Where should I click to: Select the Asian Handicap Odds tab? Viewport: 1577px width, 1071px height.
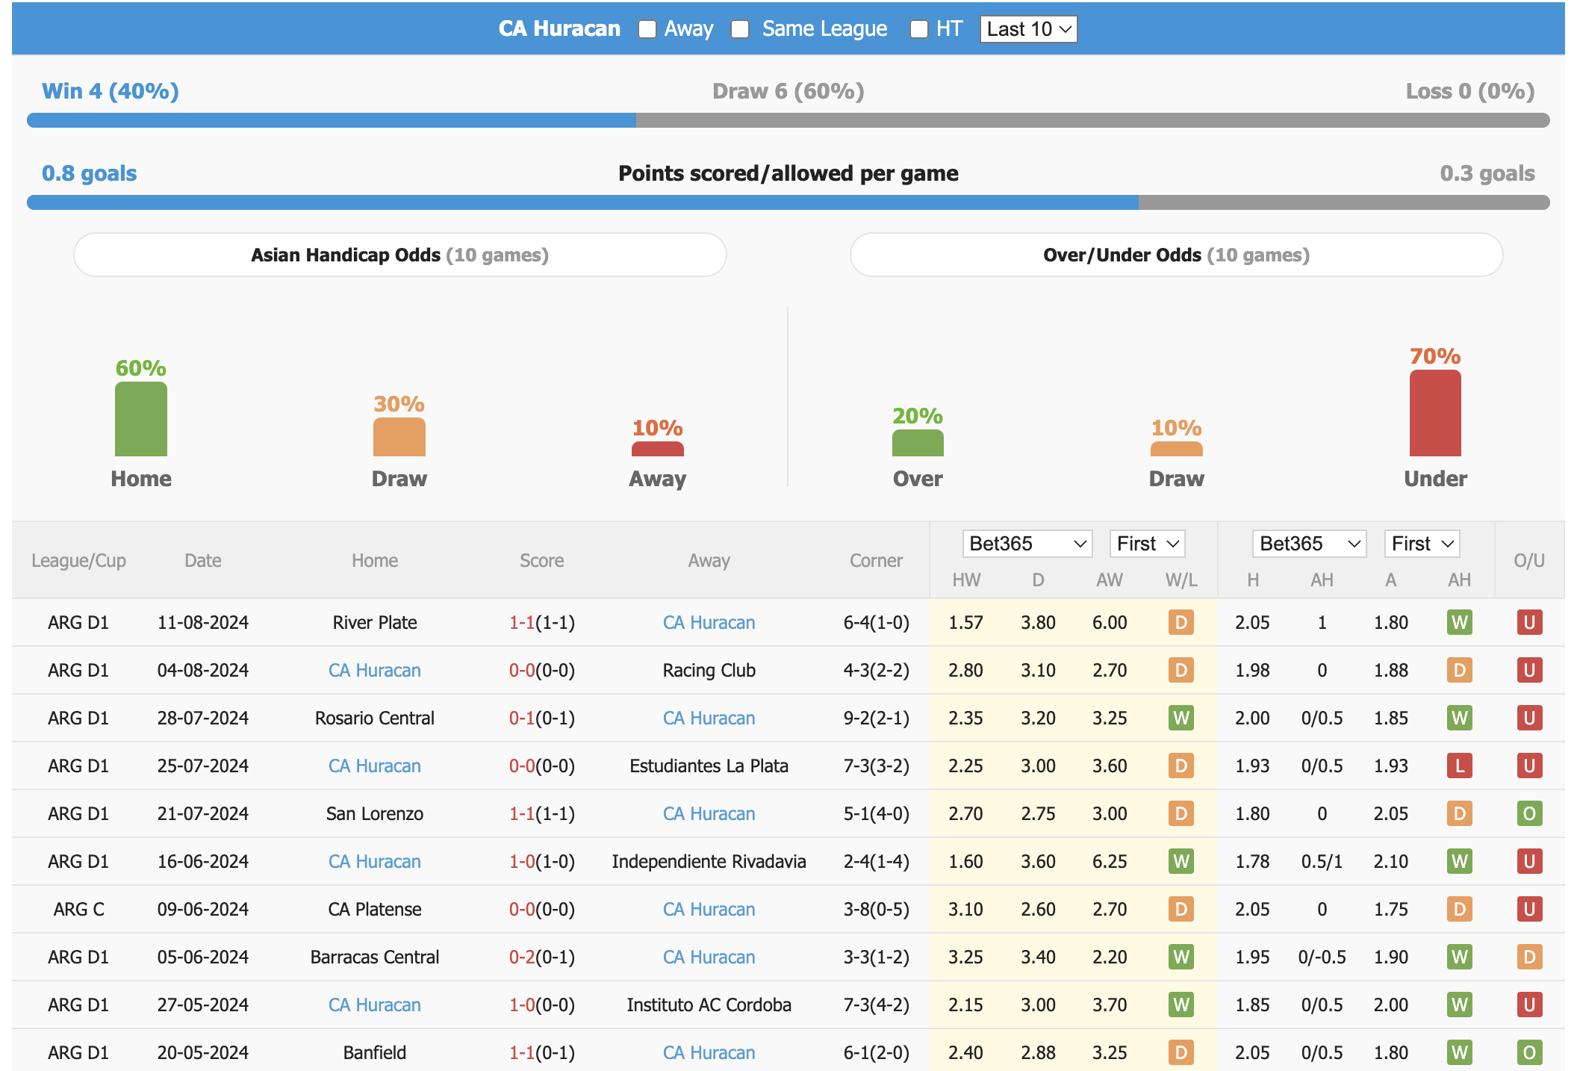(x=400, y=255)
